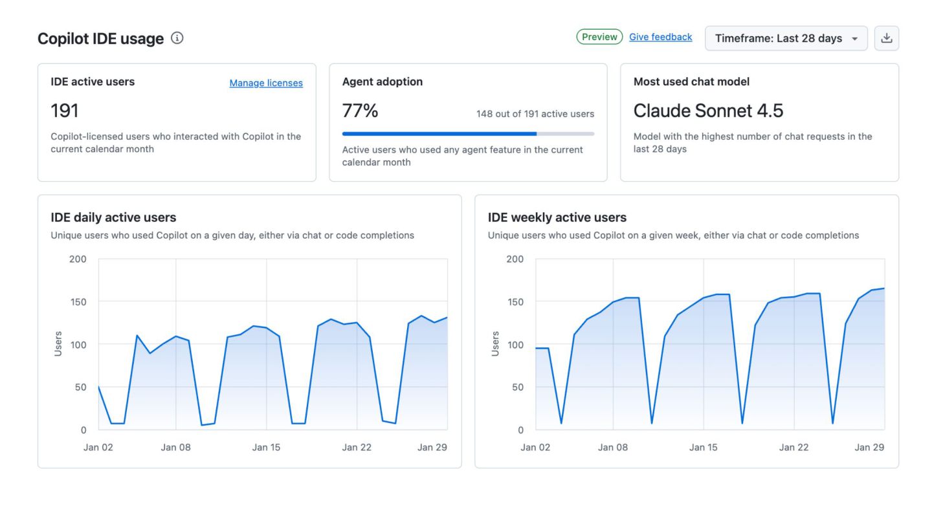Click the 148 out of 191 active users text
932x524 pixels.
pos(535,114)
